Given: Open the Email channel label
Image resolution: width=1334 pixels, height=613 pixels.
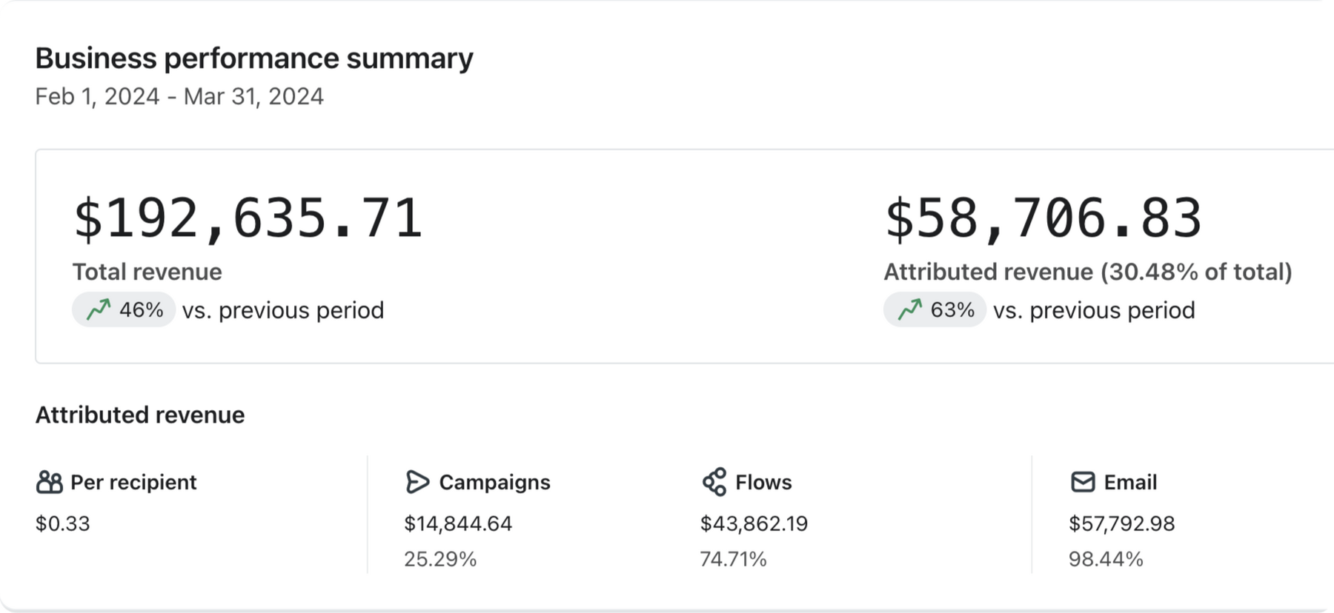Looking at the screenshot, I should (x=1130, y=483).
